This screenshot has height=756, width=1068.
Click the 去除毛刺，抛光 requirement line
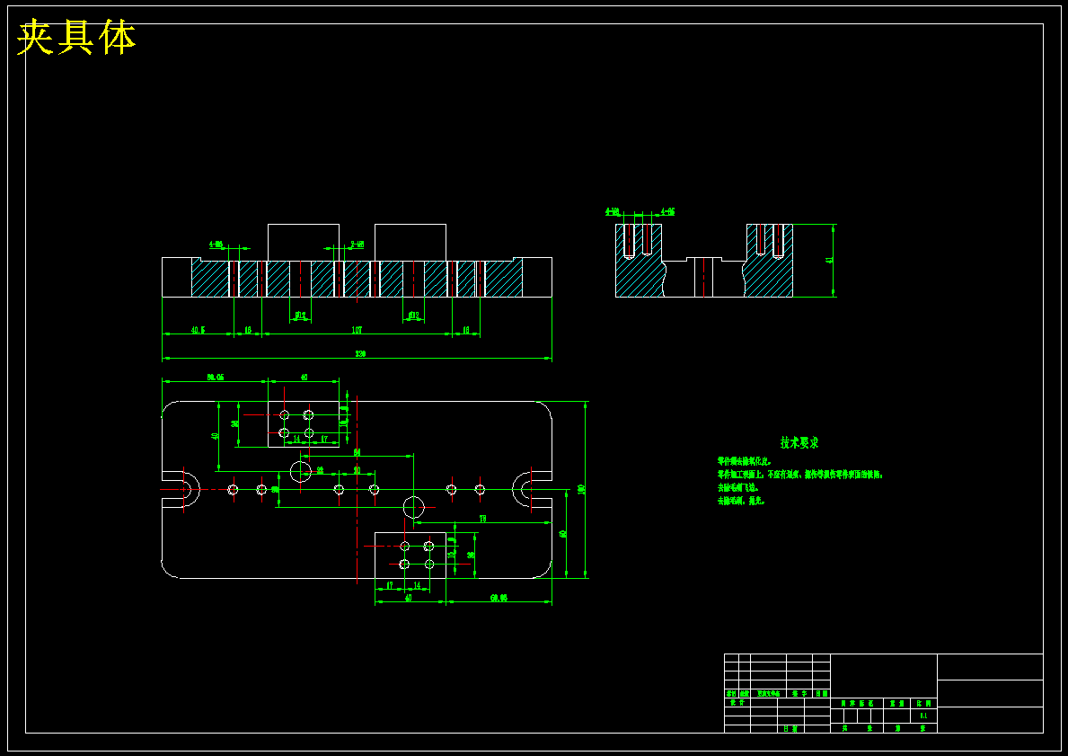pyautogui.click(x=741, y=501)
